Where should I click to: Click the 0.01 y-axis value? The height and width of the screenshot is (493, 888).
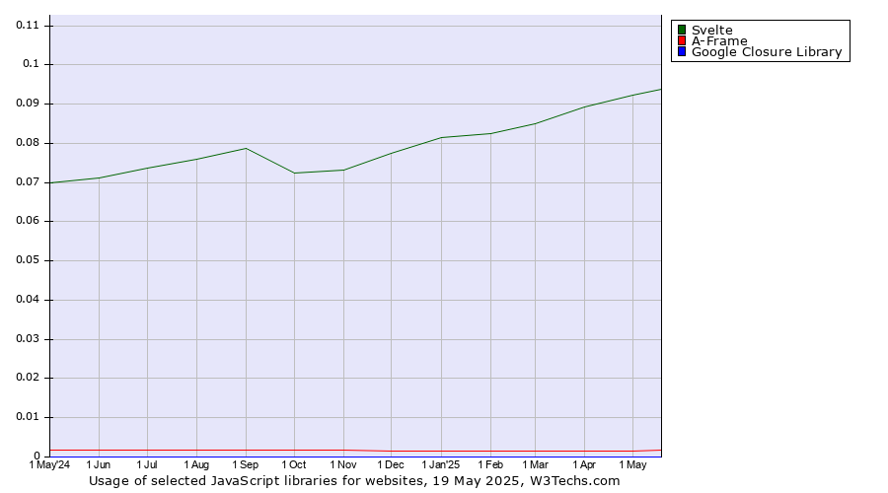pos(28,417)
